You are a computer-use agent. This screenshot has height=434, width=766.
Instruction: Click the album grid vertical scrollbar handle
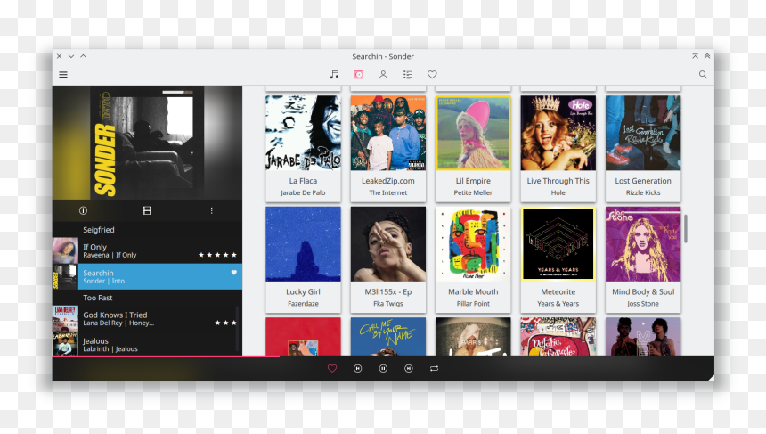(x=686, y=228)
